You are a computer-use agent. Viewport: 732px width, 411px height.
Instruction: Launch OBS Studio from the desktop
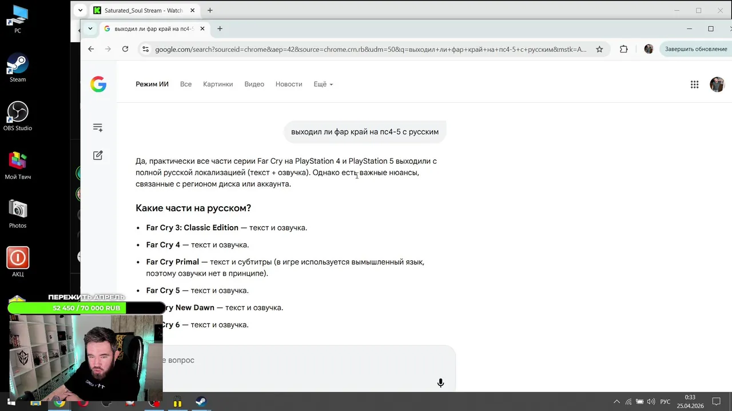tap(18, 116)
